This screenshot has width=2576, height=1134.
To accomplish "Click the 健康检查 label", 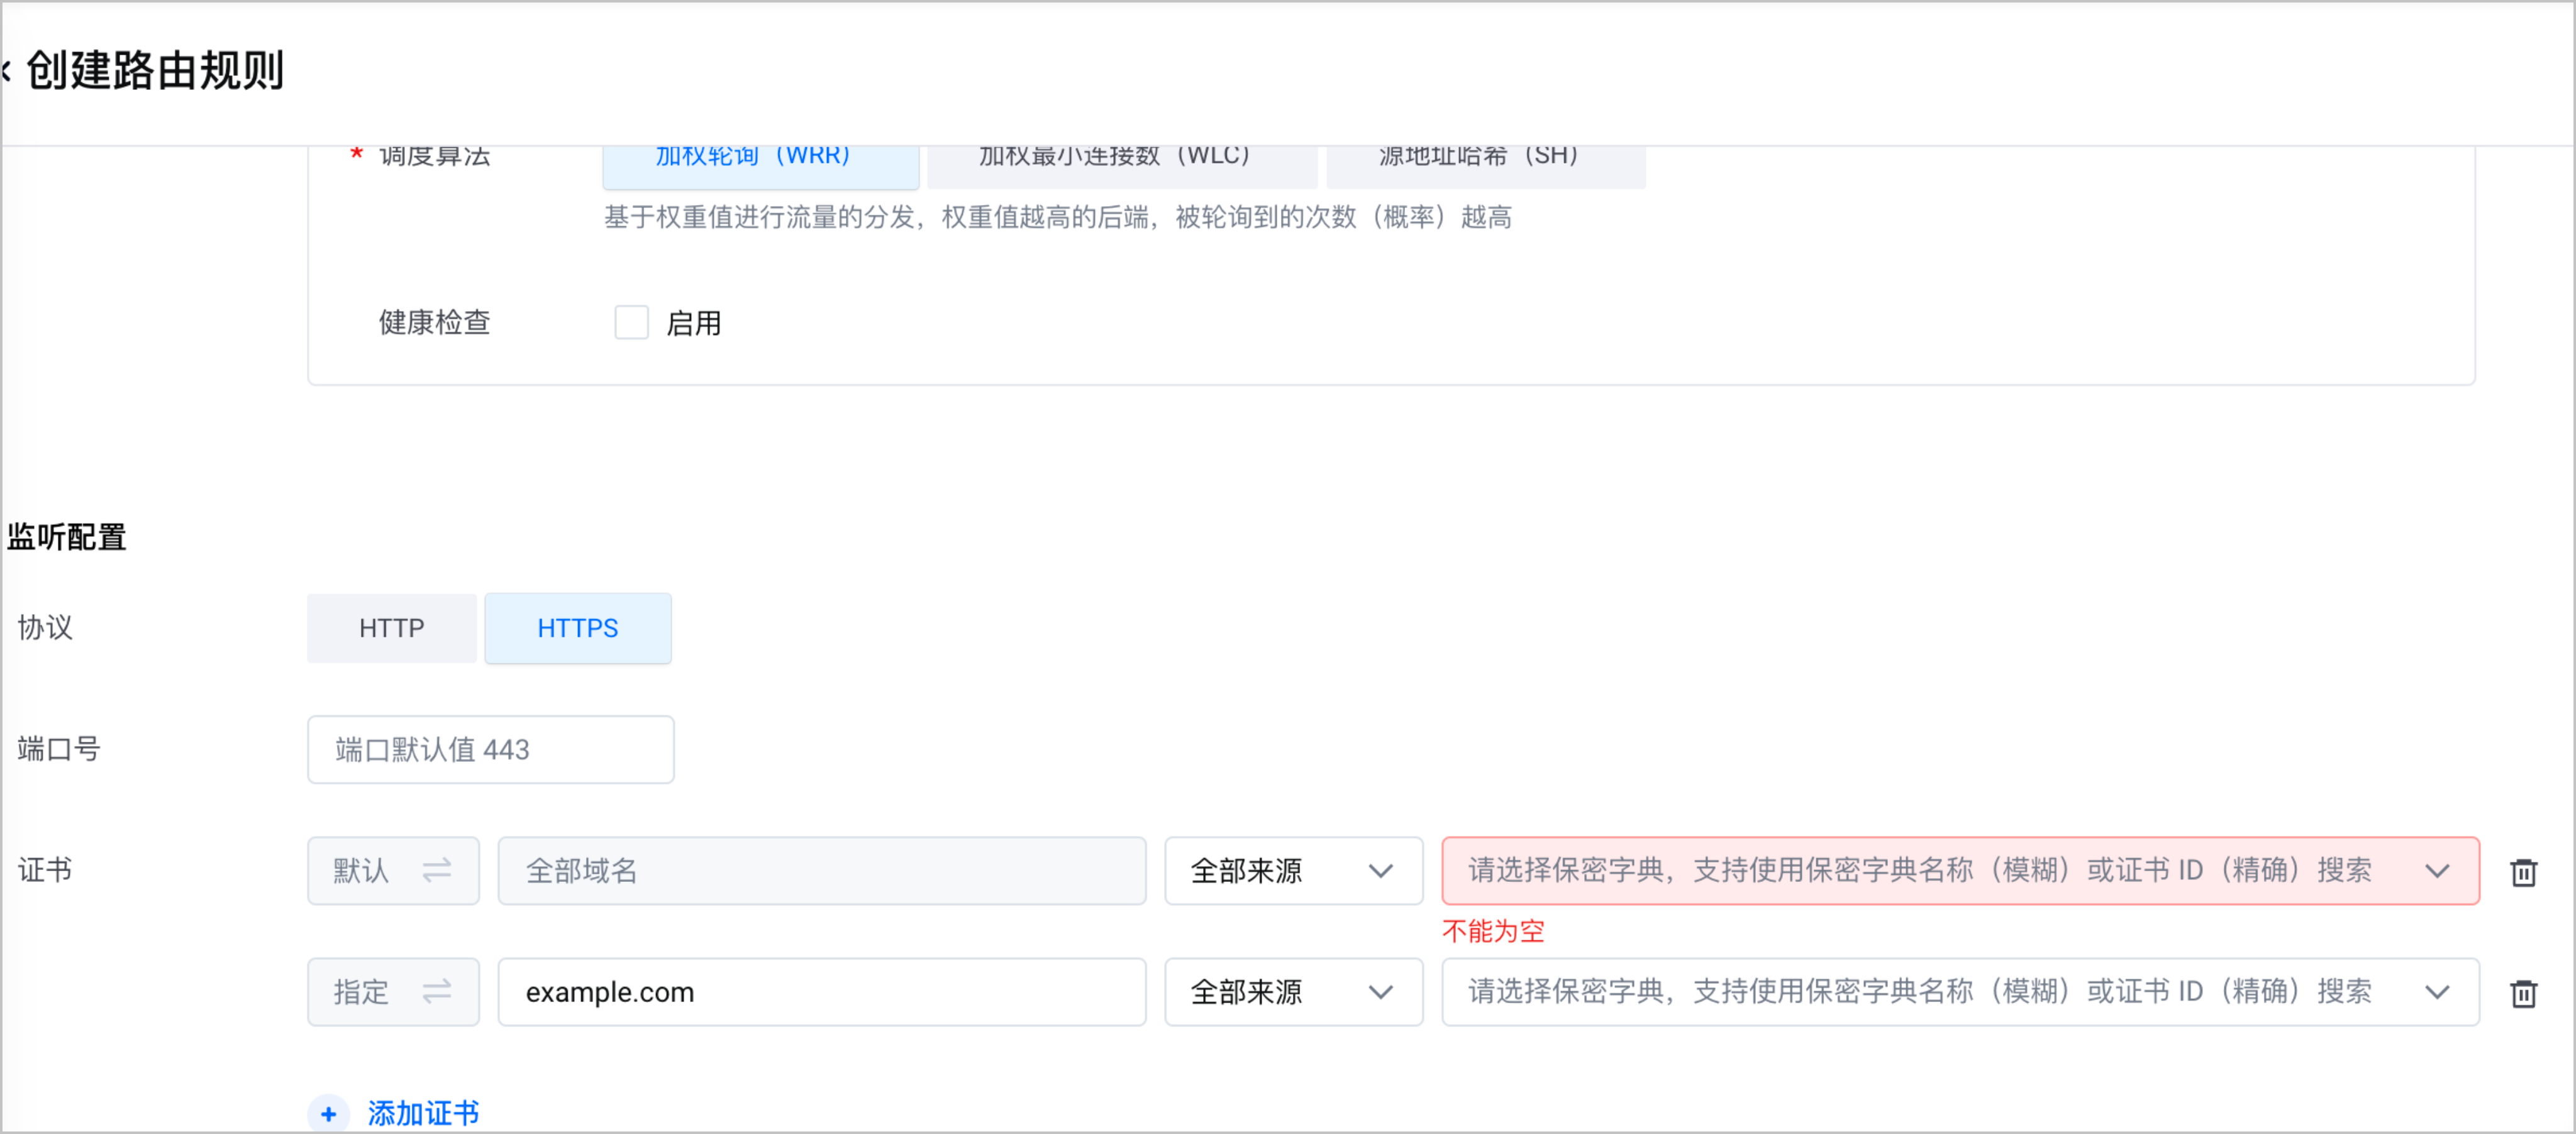I will pos(434,322).
